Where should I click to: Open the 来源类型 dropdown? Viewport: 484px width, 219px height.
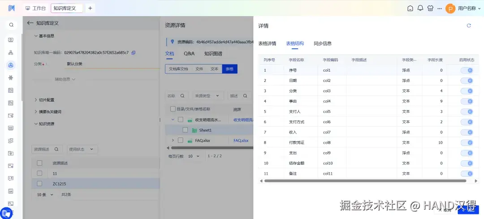[x=207, y=96]
